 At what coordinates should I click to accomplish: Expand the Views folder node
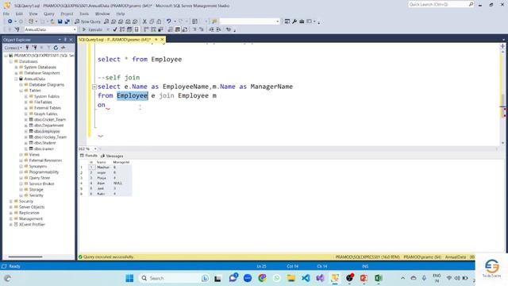tap(21, 155)
